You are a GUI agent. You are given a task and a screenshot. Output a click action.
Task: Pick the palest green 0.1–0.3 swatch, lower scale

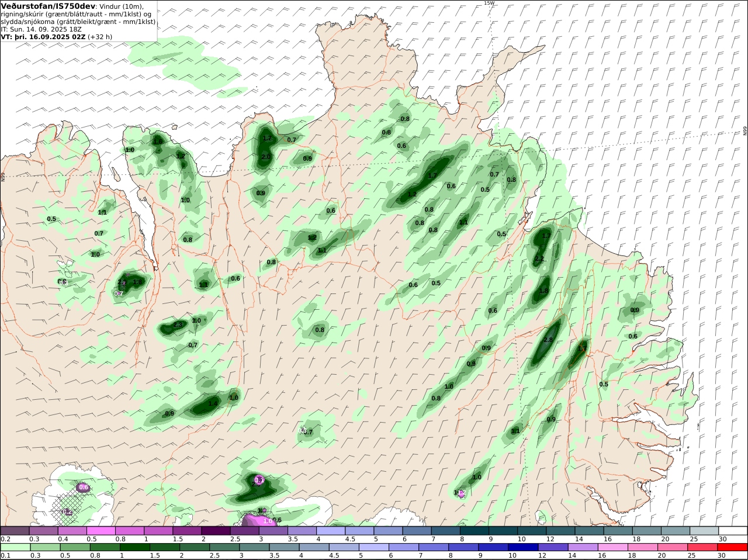pos(15,547)
